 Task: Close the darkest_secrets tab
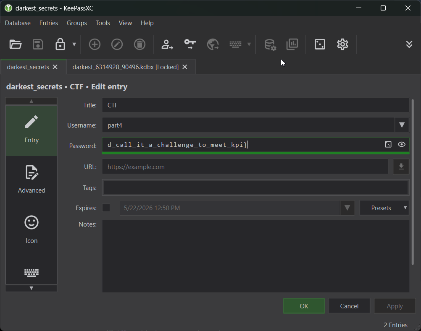55,67
